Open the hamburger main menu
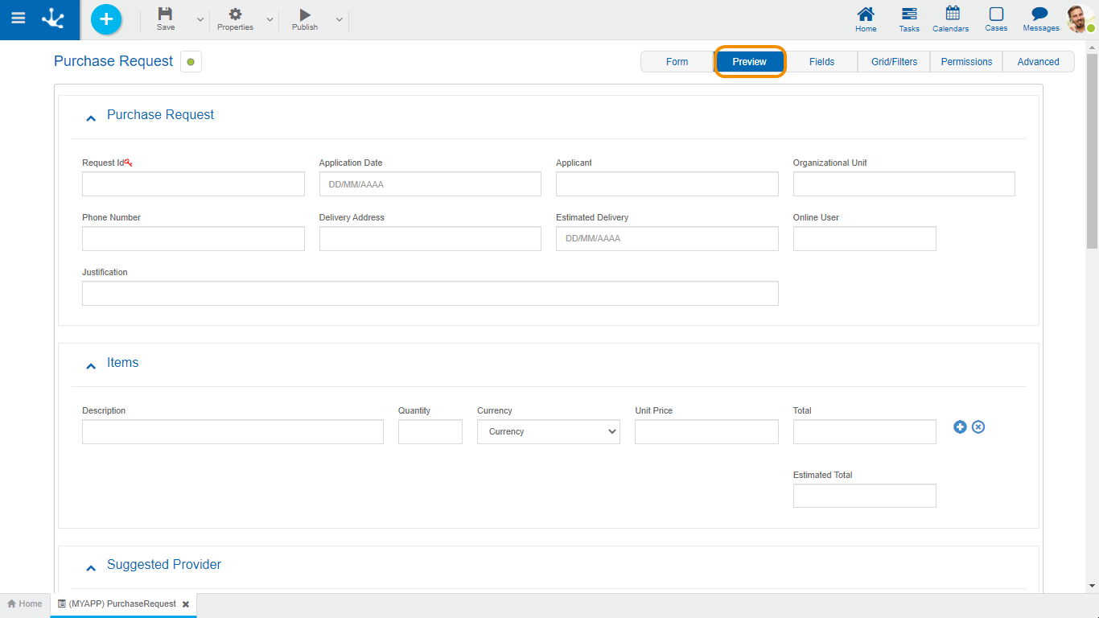This screenshot has width=1099, height=618. 18,19
